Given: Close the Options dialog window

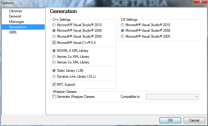Looking at the screenshot, I should (x=201, y=2).
